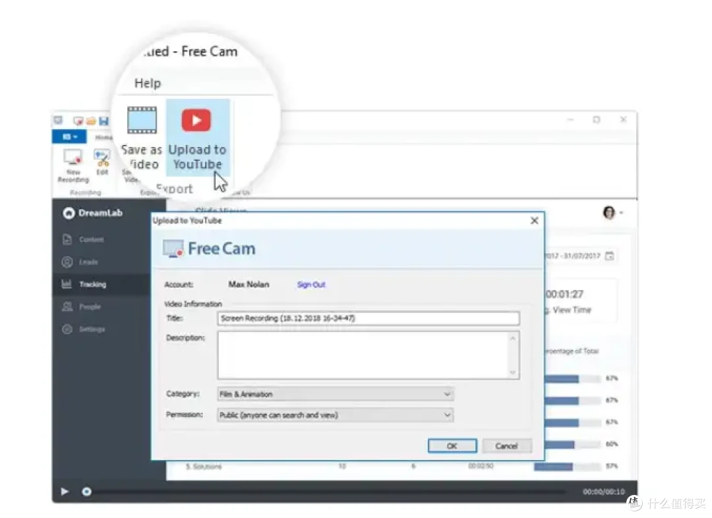The width and height of the screenshot is (712, 518).
Task: Open the Permission dropdown (Public)
Action: point(336,415)
